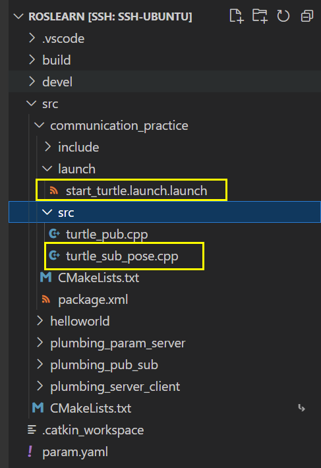Select the devel folder name
The image size is (321, 468).
(57, 82)
